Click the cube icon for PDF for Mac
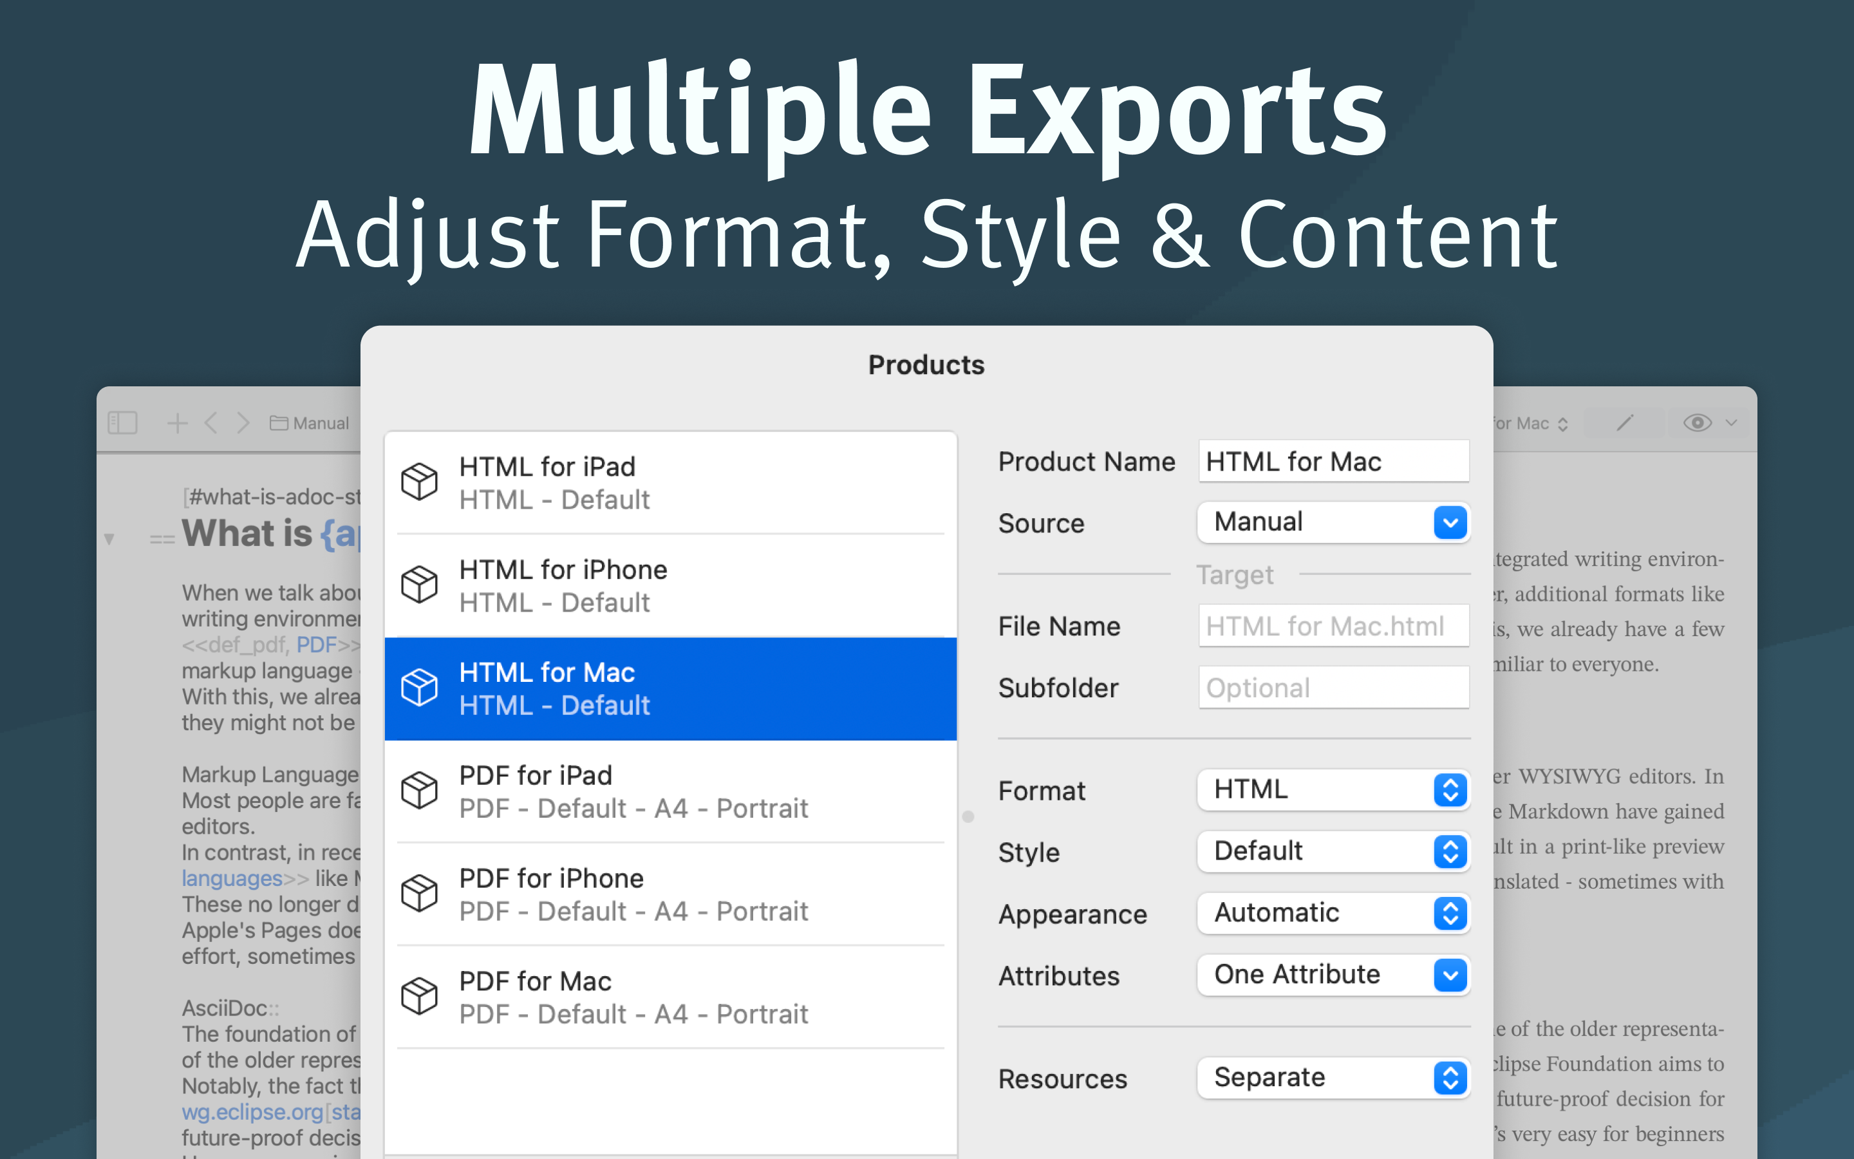Viewport: 1854px width, 1159px height. pos(419,997)
